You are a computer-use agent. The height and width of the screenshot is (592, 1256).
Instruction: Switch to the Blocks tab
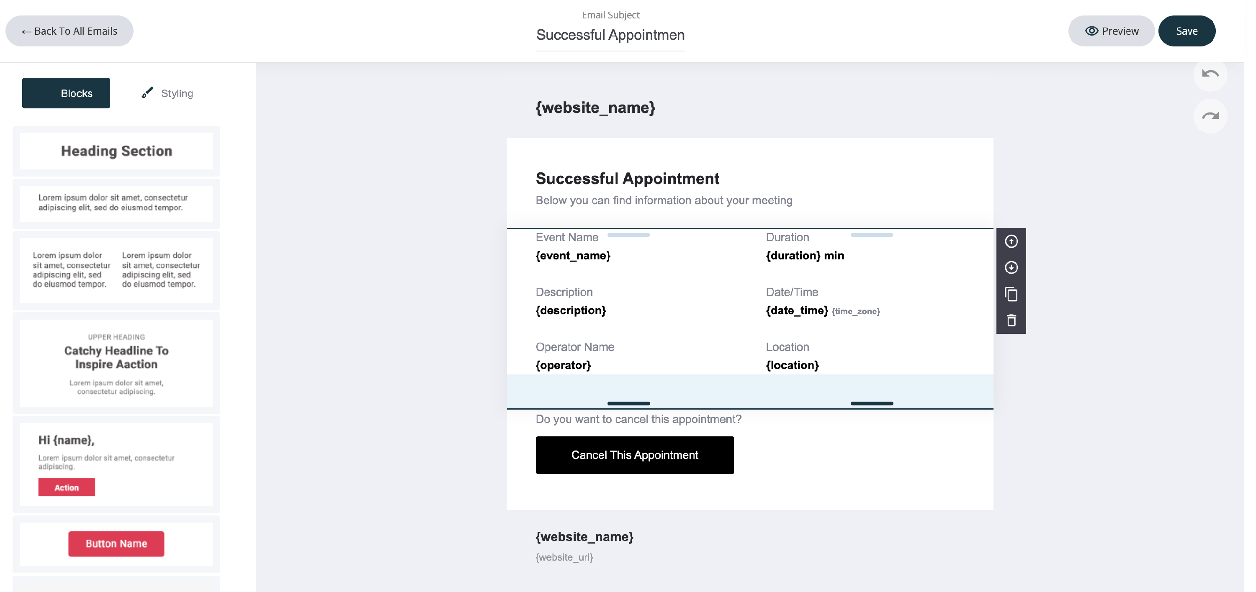tap(66, 93)
